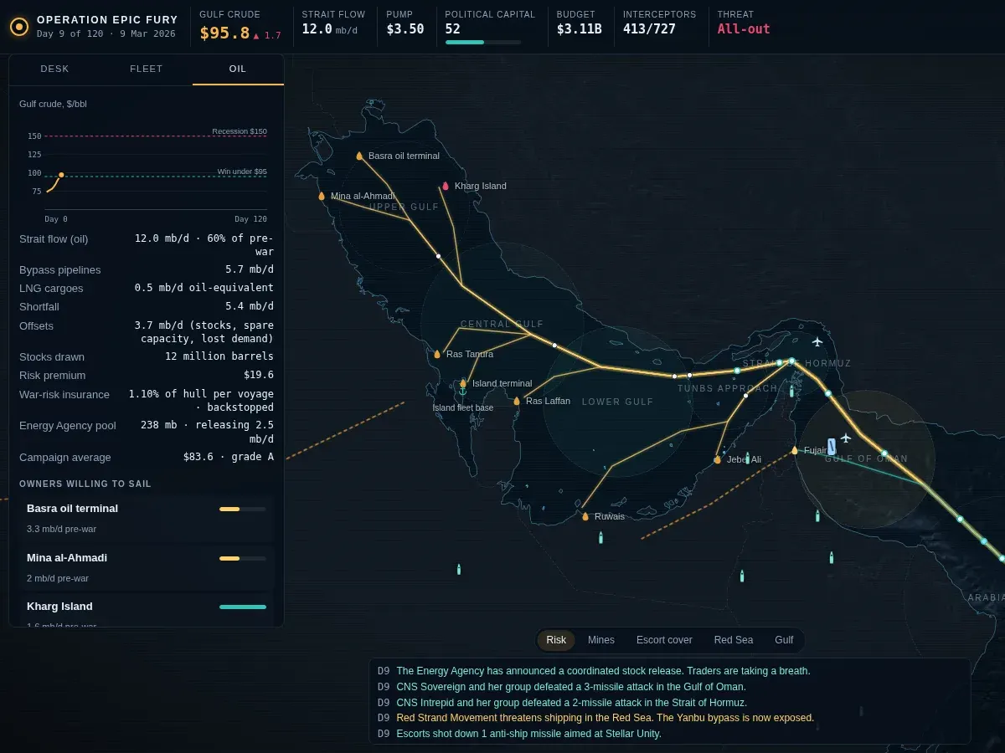Toggle the Mines map overlay
Viewport: 1005px width, 753px height.
[x=601, y=640]
